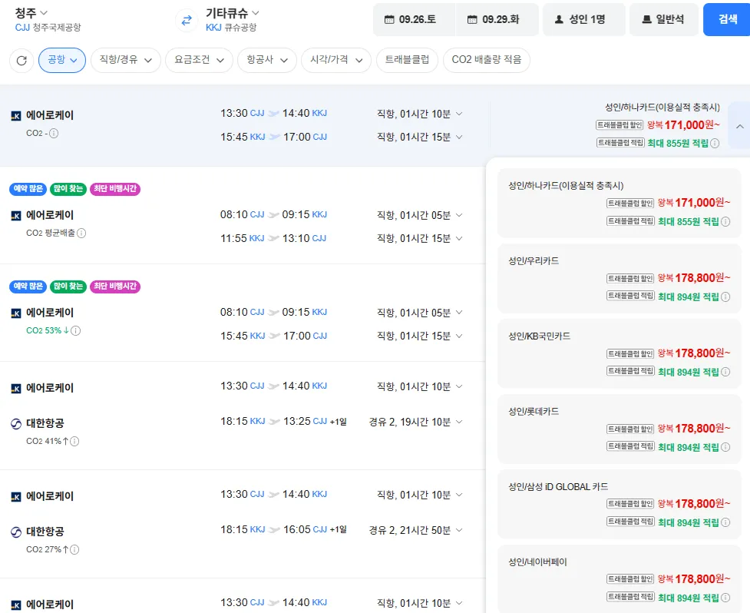Click CJJ 청주국제공항 airport label

(x=48, y=28)
